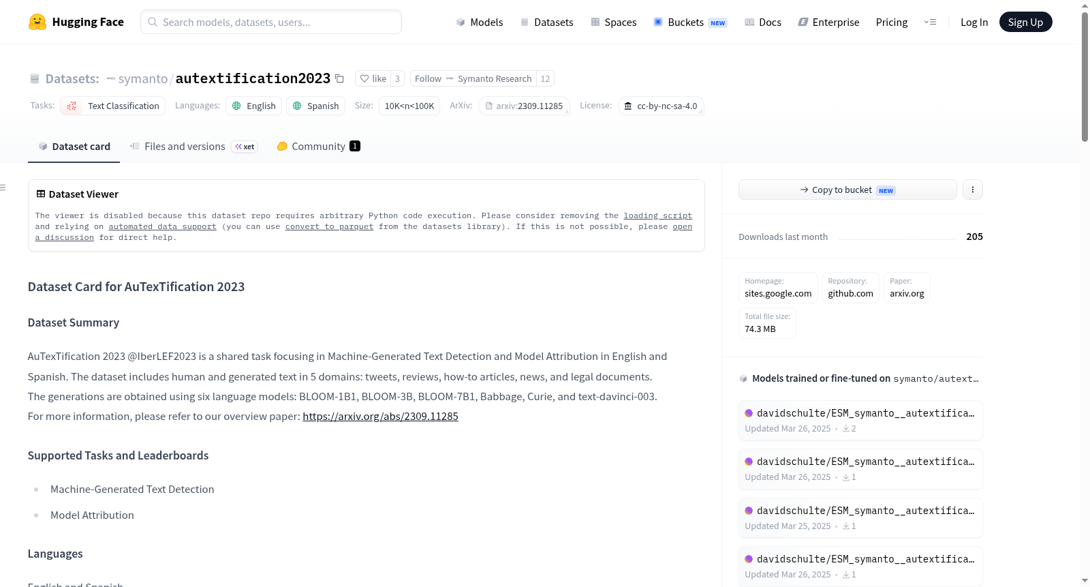This screenshot has width=1090, height=587.
Task: Open Buckets in the navigation bar
Action: tap(690, 22)
